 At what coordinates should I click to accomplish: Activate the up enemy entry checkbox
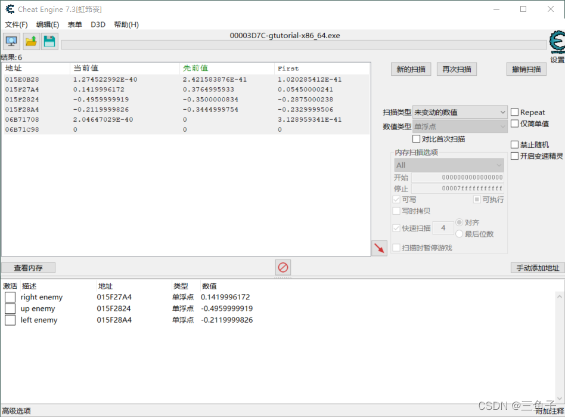[x=10, y=309]
